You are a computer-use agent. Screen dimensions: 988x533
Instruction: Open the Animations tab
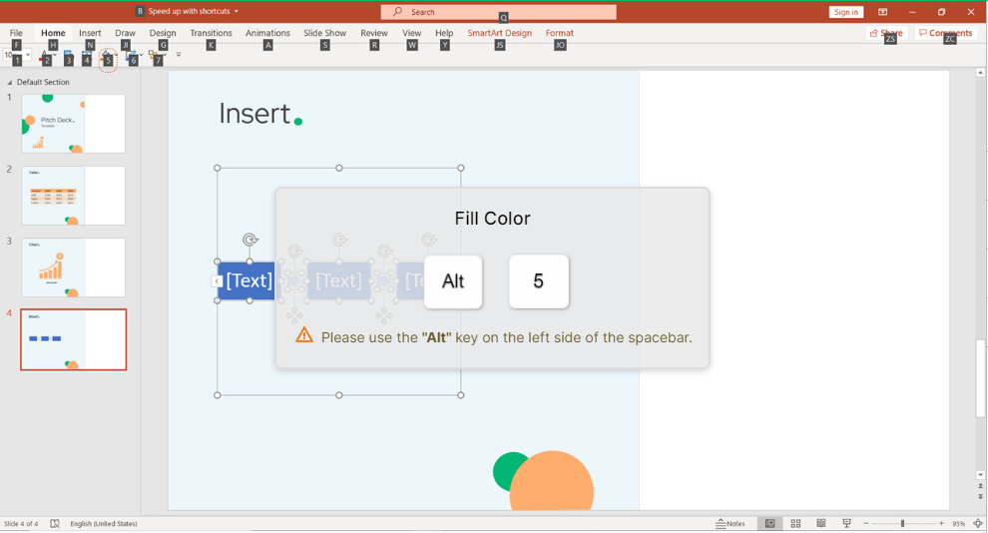[x=267, y=33]
